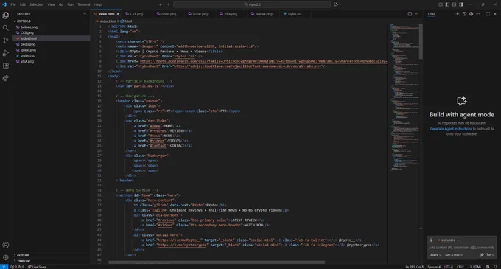Go forward with navigation arrow
Image resolution: width=501 pixels, height=269 pixels.
[168, 4]
